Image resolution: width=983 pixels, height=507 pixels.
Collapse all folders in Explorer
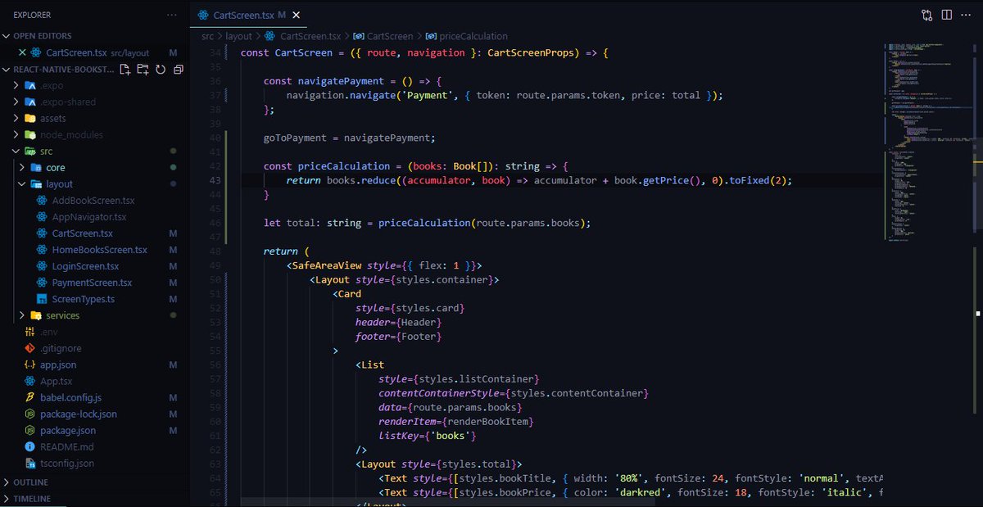click(x=178, y=70)
